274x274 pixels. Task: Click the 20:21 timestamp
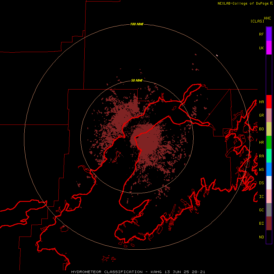tap(198, 272)
